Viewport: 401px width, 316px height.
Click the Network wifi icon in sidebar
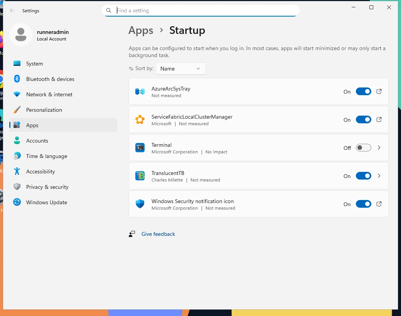tap(17, 94)
